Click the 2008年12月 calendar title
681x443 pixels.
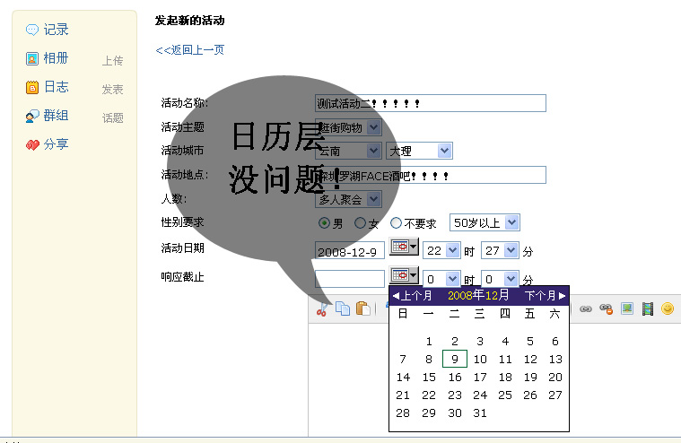478,295
